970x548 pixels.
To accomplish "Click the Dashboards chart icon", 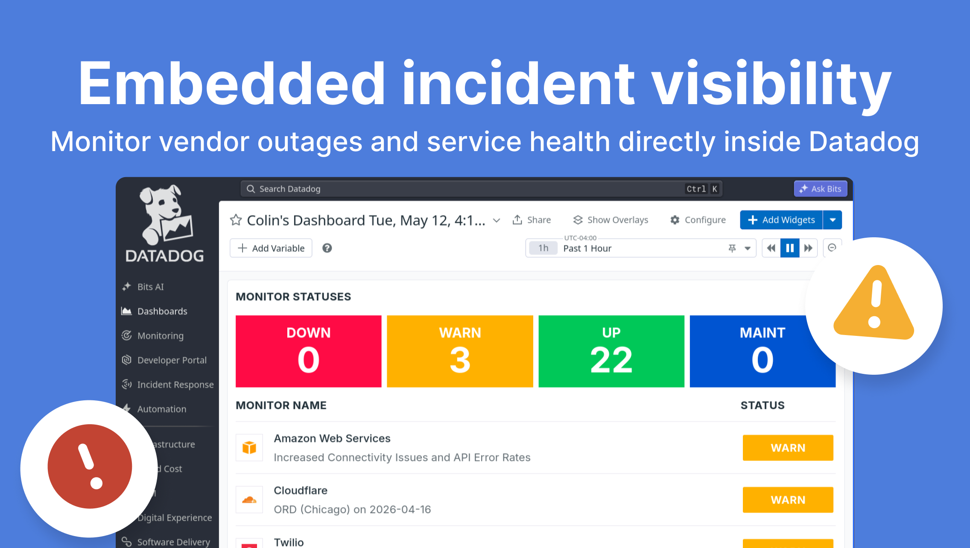I will [x=126, y=311].
